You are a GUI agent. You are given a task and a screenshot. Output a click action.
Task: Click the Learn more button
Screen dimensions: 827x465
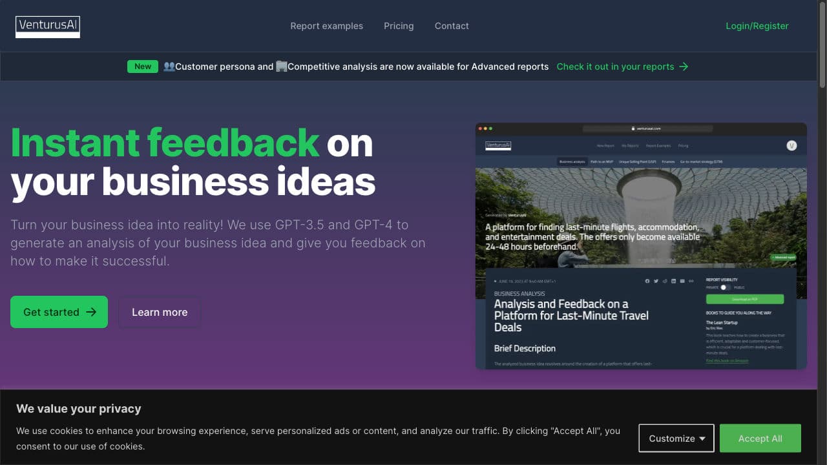[160, 312]
